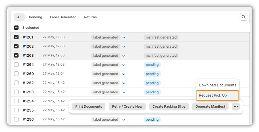This screenshot has width=259, height=132.
Task: Expand label status chevron for order #1264
Action: (124, 65)
